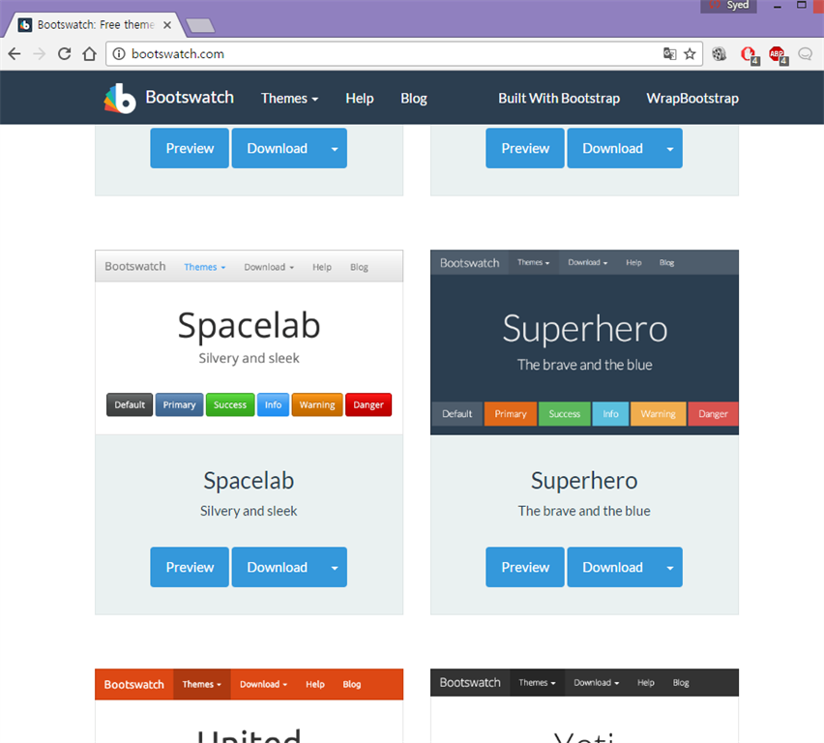Click the translate page icon
This screenshot has height=743, width=824.
669,53
